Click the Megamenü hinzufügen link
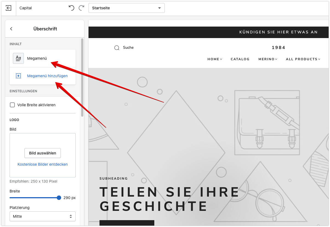Screen dimensions: 330x227 (x=47, y=76)
